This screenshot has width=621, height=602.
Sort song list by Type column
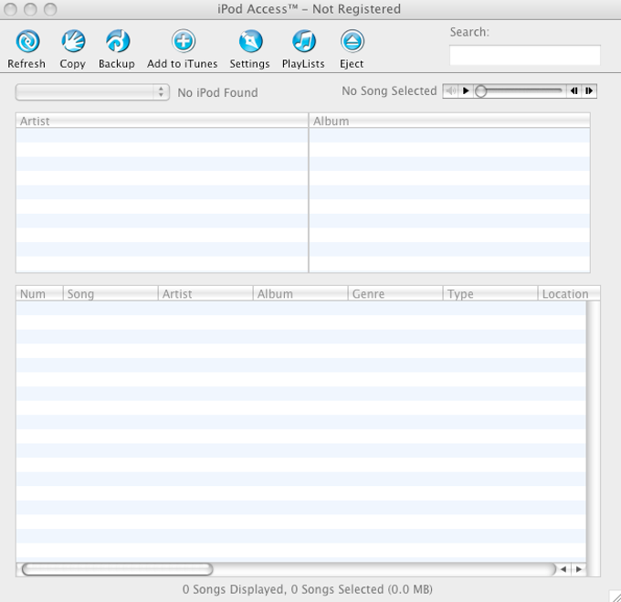click(490, 293)
